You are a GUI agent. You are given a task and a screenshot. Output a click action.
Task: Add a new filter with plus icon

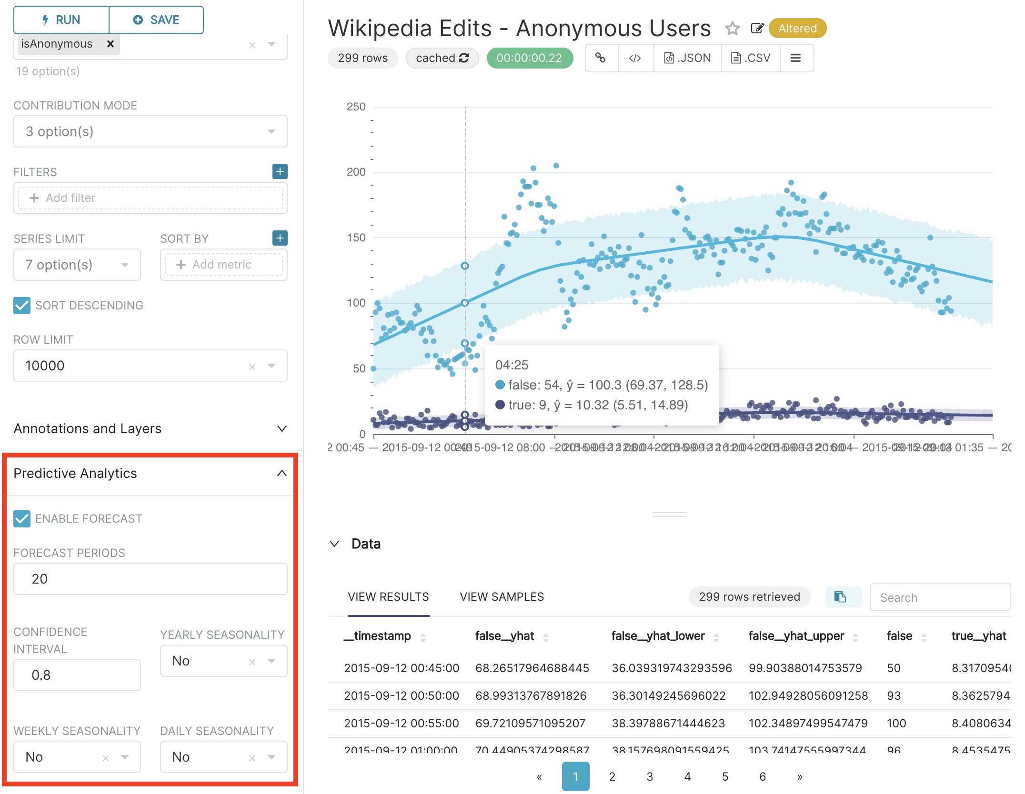tap(280, 171)
